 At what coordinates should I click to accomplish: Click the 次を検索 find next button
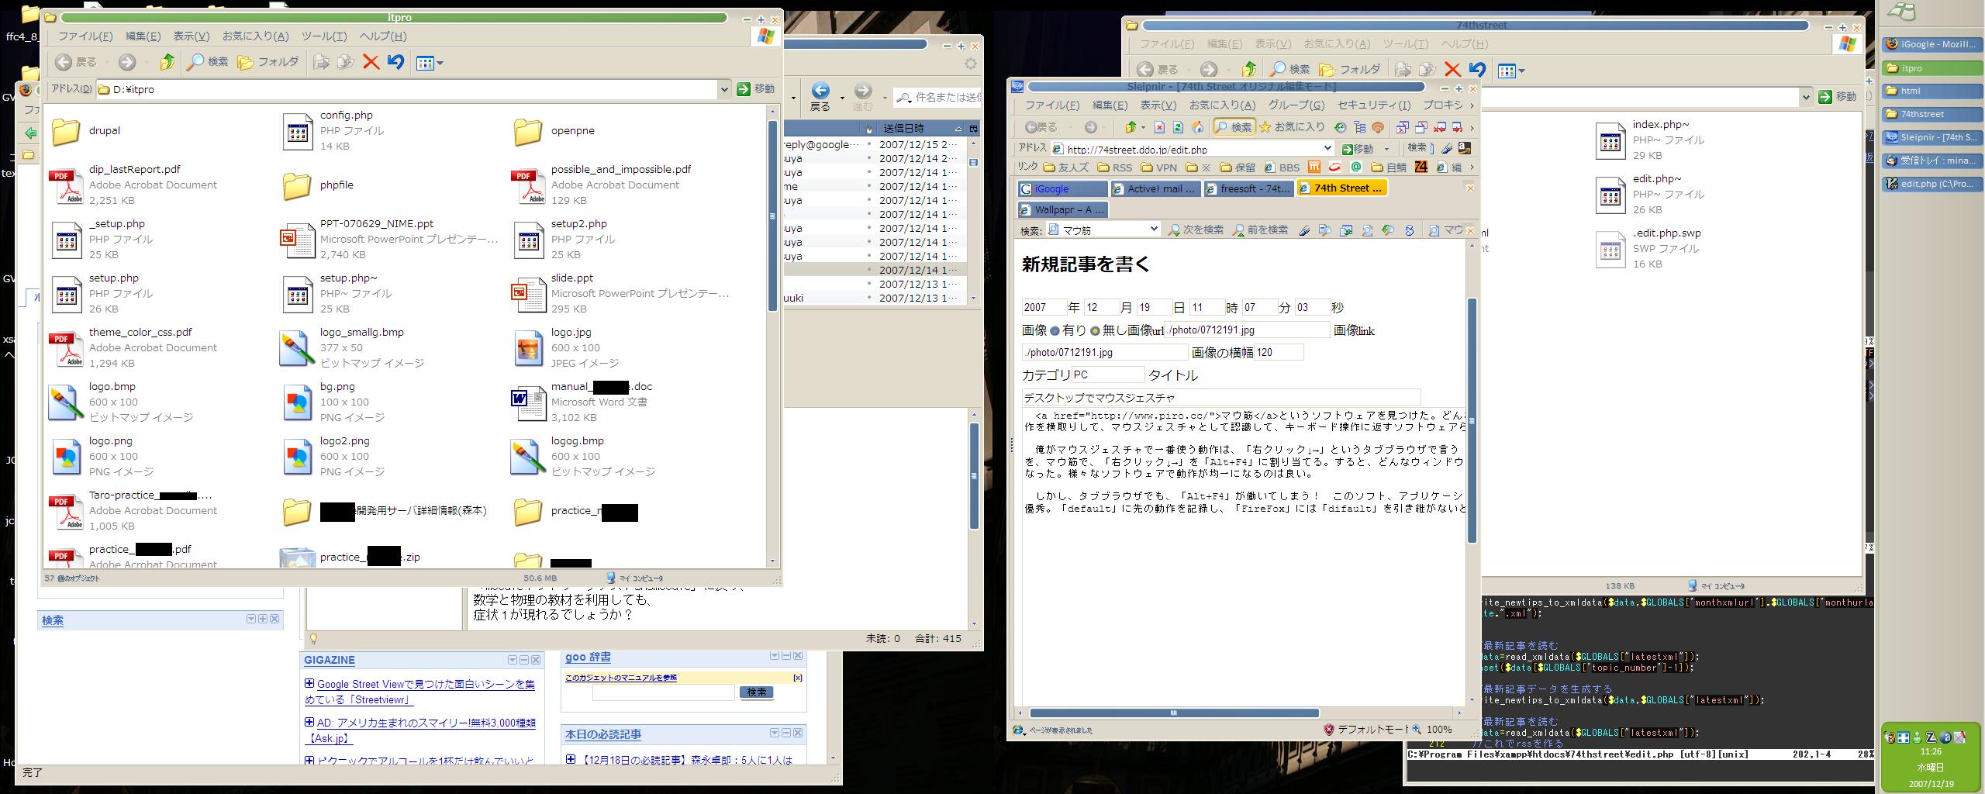[1196, 230]
